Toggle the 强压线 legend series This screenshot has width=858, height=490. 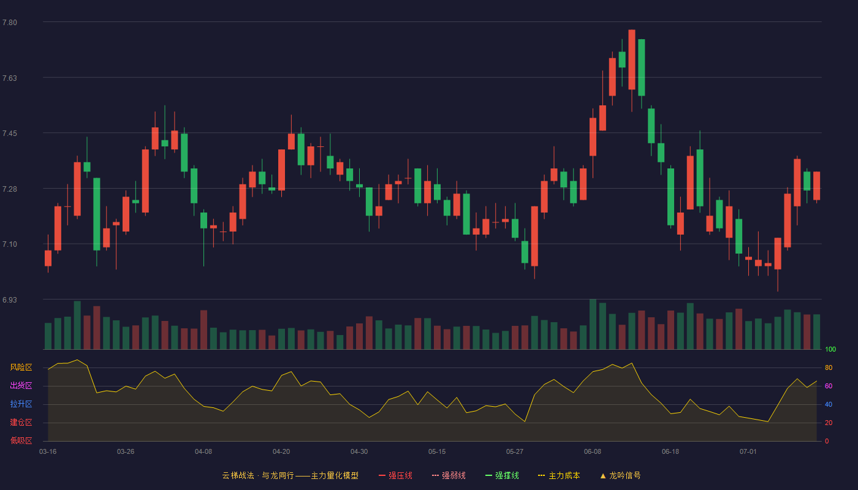[x=395, y=475]
